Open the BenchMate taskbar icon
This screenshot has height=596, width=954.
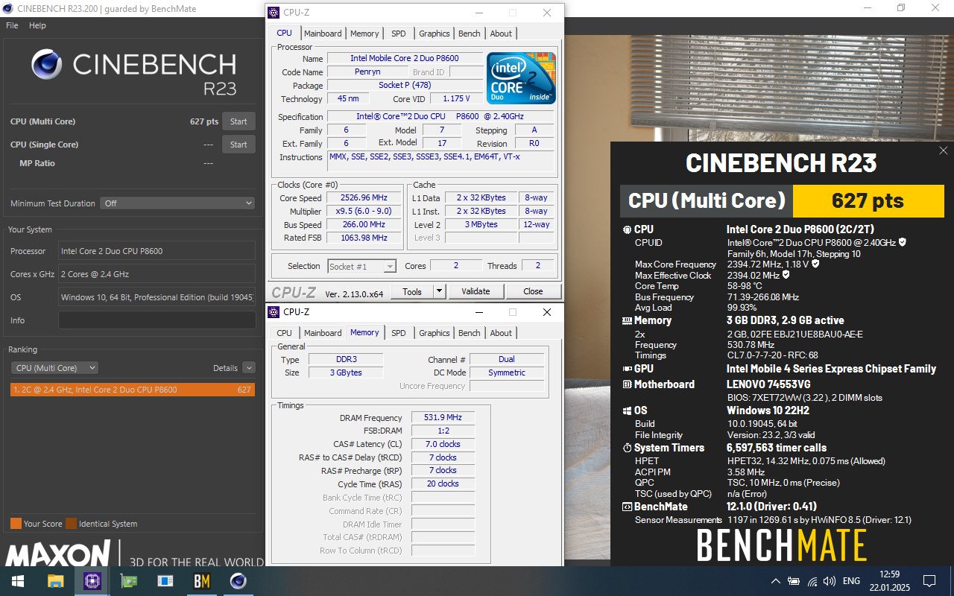tap(202, 581)
